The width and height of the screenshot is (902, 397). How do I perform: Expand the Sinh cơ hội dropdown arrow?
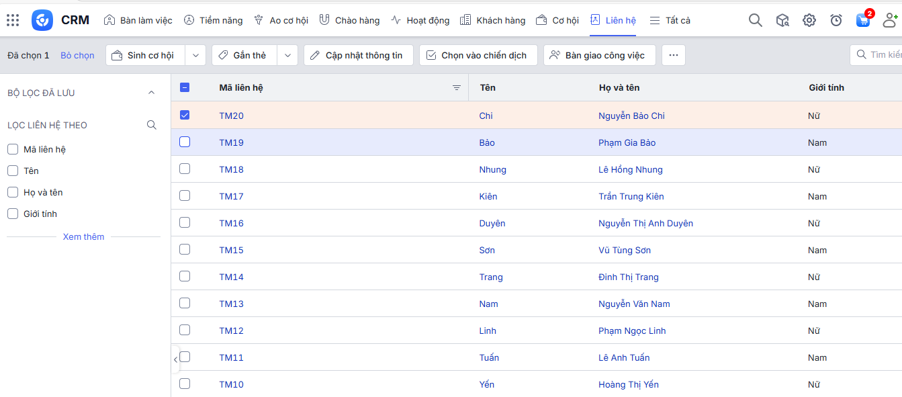click(195, 55)
